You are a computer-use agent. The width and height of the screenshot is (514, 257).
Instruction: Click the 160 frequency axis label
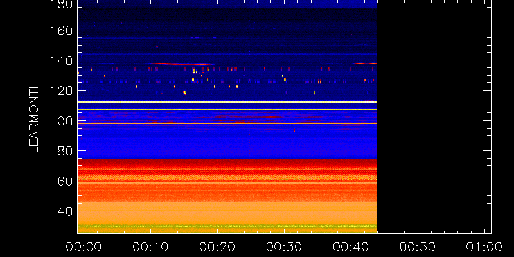pyautogui.click(x=61, y=30)
